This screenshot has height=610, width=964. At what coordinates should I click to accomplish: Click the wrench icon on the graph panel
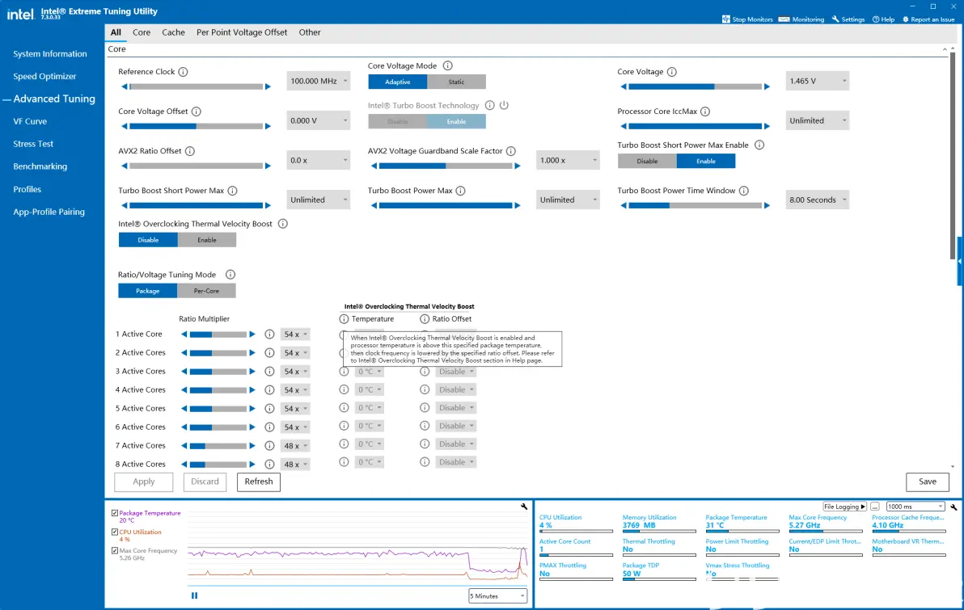524,507
